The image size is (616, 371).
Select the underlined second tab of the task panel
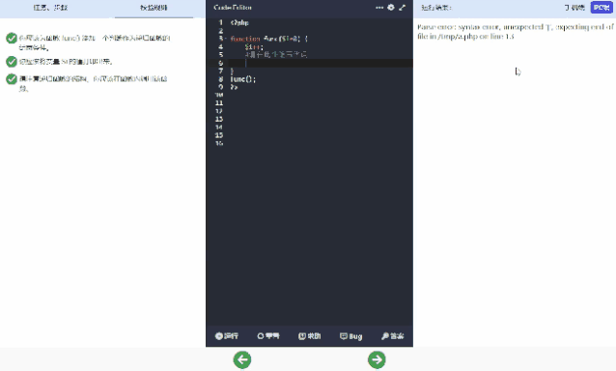coord(154,8)
